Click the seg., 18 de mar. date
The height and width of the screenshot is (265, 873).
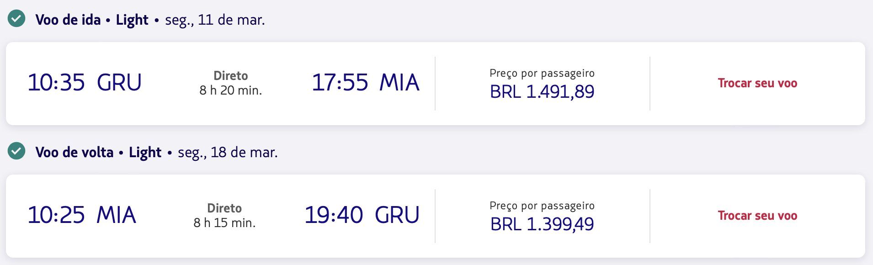tap(228, 152)
